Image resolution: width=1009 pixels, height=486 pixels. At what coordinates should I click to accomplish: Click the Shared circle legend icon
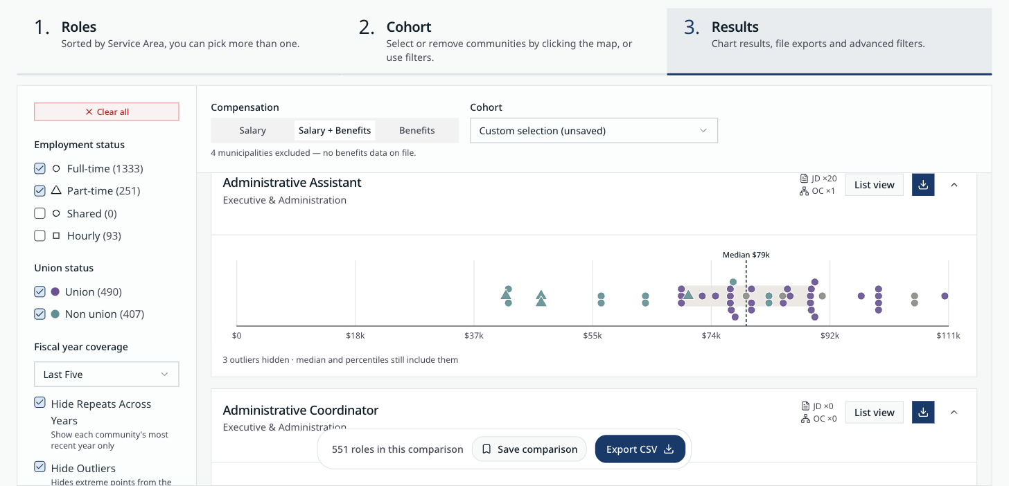(x=57, y=213)
